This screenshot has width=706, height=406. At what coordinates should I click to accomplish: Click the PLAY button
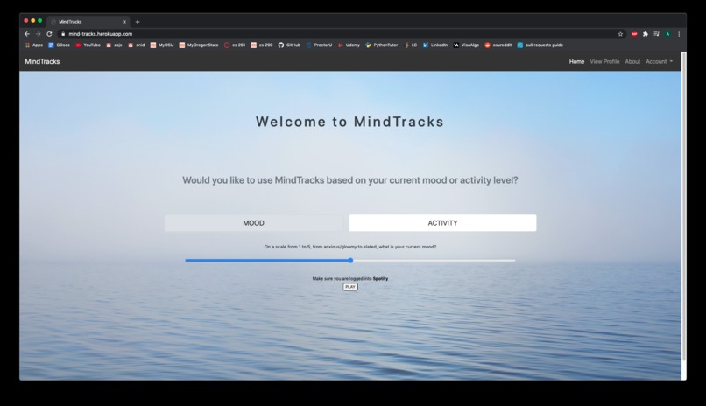click(350, 287)
